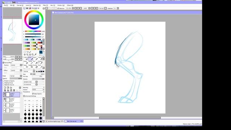Screen dimensions: 231x130
Task: Click the delete layer trash icon
Action: click(x=14, y=90)
